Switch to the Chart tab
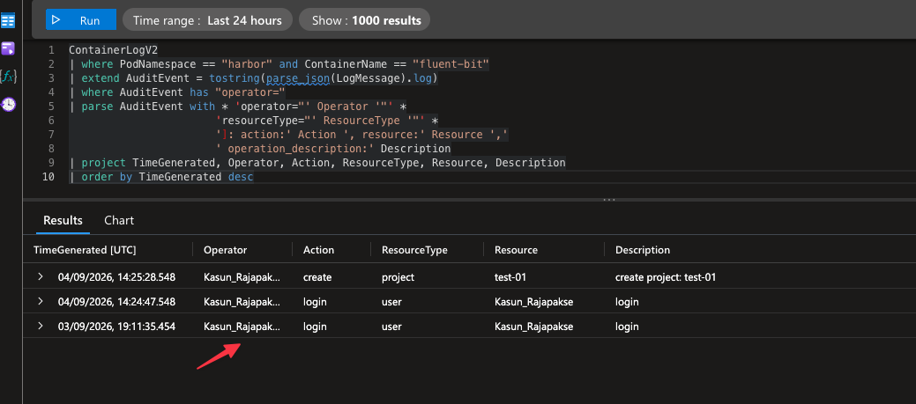Image resolution: width=916 pixels, height=404 pixels. 119,220
